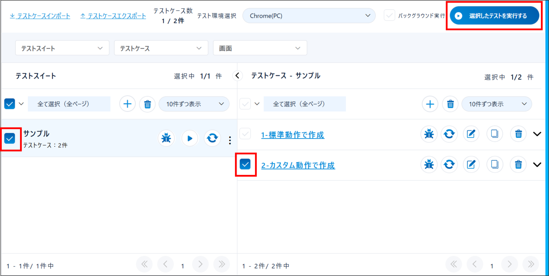Click the trash icon in test case toolbar
This screenshot has width=549, height=276.
[x=450, y=104]
